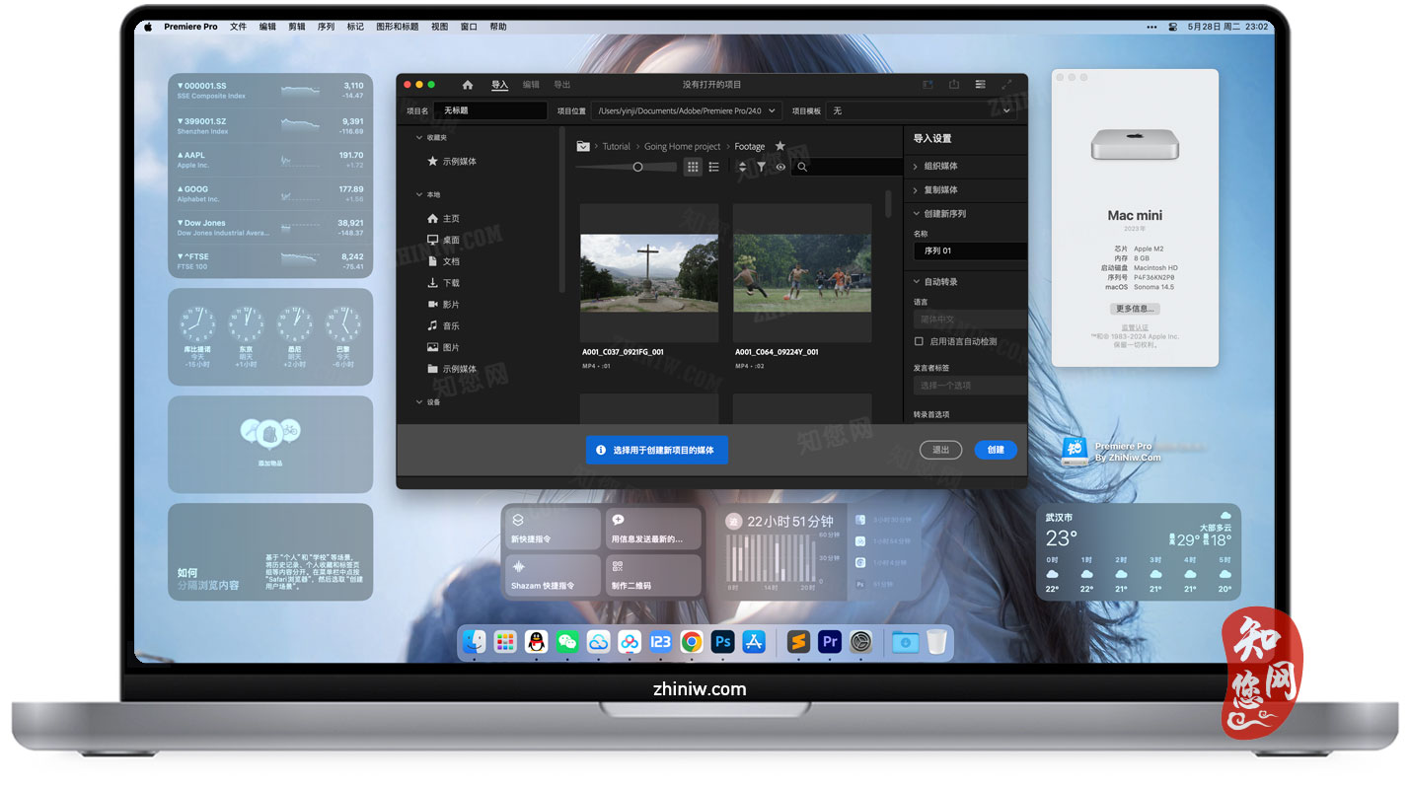Image resolution: width=1410 pixels, height=786 pixels.
Task: Enable 启用语言自动检测 checkbox
Action: coord(919,341)
